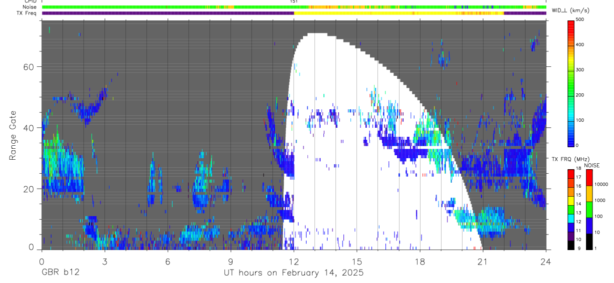Click the x-axis tick label 3
Viewport: 614px width, 283px height.
104,261
